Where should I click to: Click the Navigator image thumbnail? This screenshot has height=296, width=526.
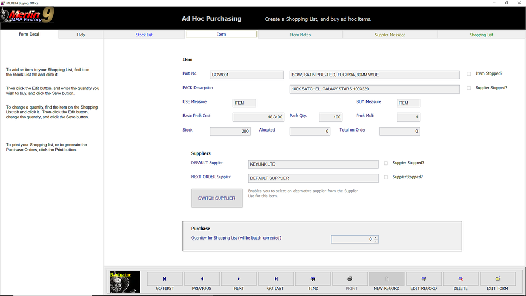(124, 282)
